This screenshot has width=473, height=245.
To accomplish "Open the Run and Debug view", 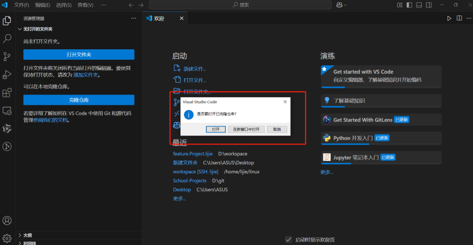I will tap(7, 74).
